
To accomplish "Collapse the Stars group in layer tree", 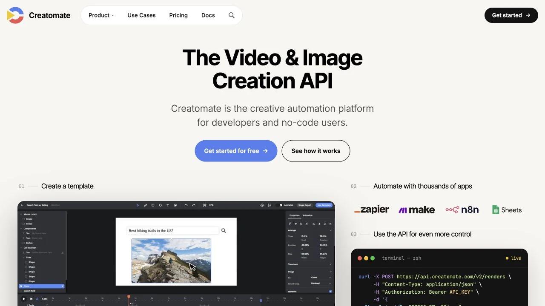I will coord(24,257).
